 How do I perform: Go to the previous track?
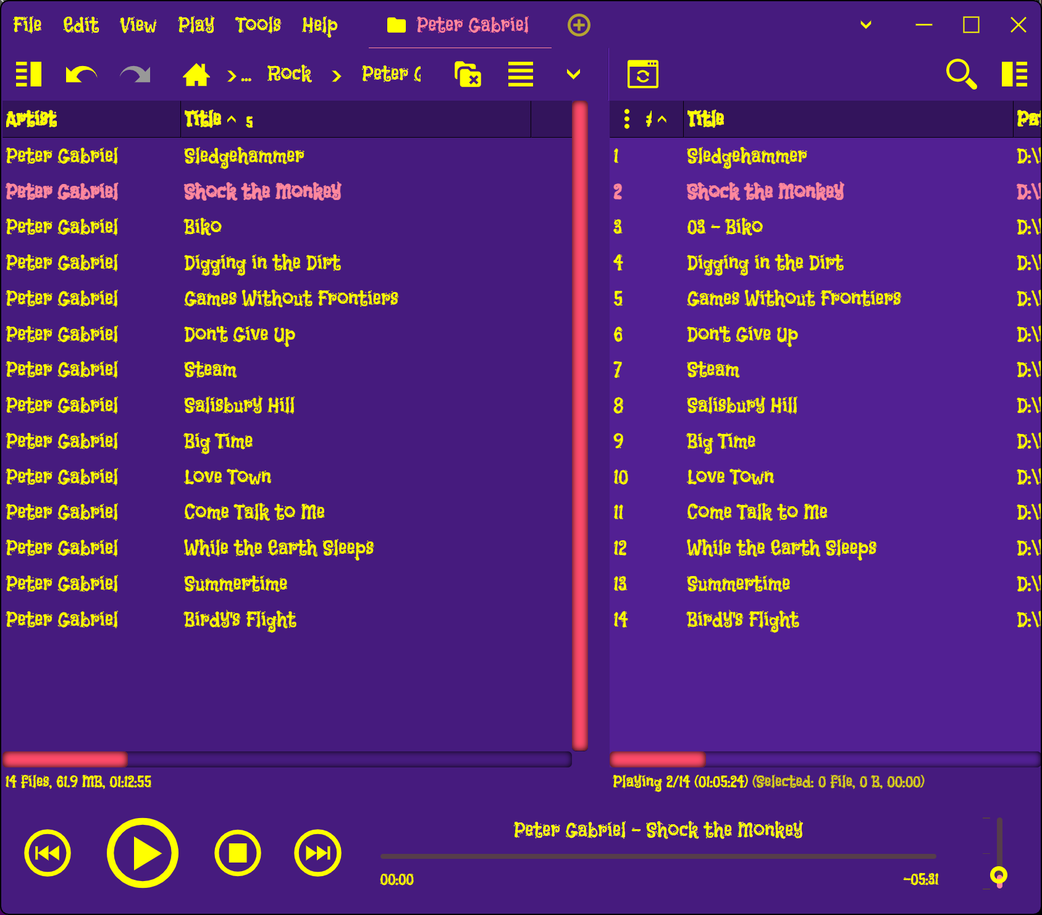pos(48,853)
